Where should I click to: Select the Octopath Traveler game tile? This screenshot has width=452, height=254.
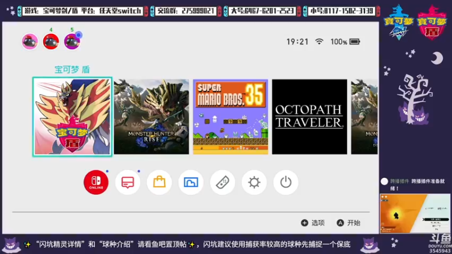(310, 117)
